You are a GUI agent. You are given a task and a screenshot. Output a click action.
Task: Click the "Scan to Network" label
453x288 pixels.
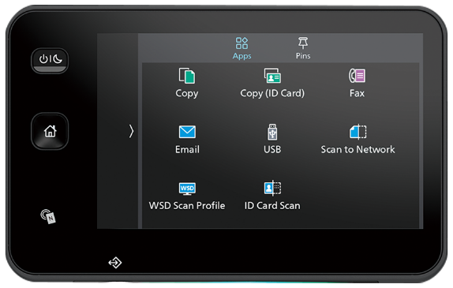tap(358, 149)
